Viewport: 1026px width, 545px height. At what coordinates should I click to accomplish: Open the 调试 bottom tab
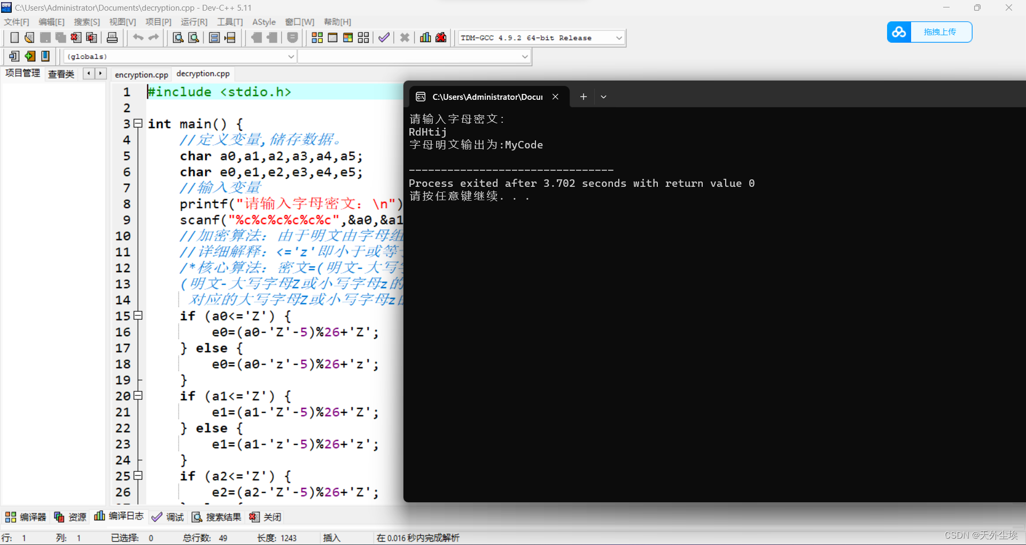pos(168,517)
